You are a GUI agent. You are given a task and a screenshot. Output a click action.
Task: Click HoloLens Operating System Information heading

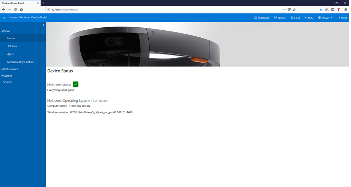pos(78,101)
